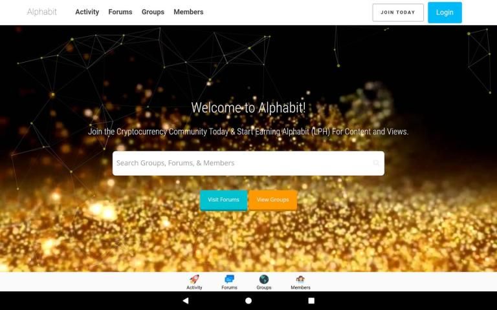This screenshot has height=310, width=497.
Task: Select the globe Groups icon
Action: click(x=264, y=279)
